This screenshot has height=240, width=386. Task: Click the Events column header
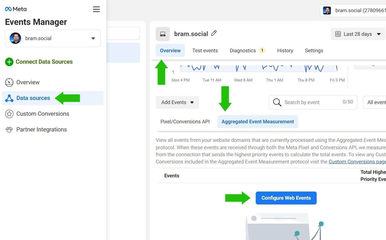tap(172, 176)
